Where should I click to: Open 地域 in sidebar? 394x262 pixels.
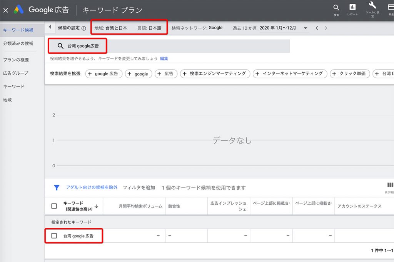click(8, 100)
